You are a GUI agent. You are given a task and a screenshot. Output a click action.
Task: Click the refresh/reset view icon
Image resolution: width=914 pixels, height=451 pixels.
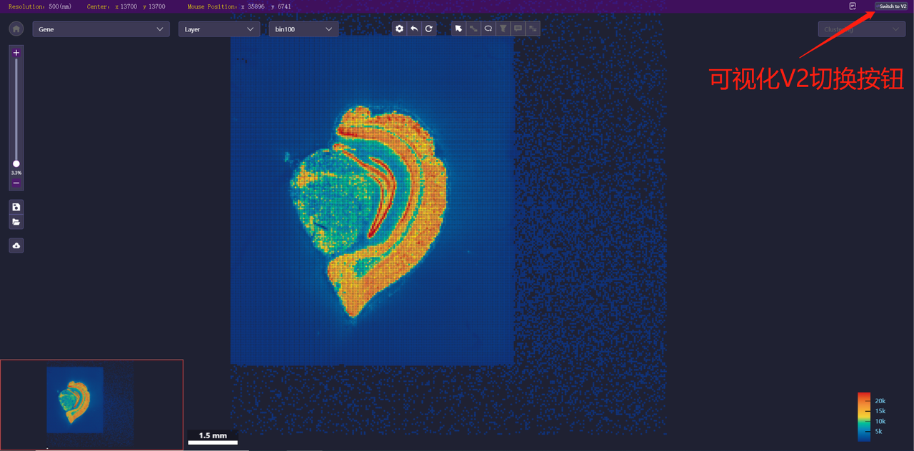click(428, 29)
